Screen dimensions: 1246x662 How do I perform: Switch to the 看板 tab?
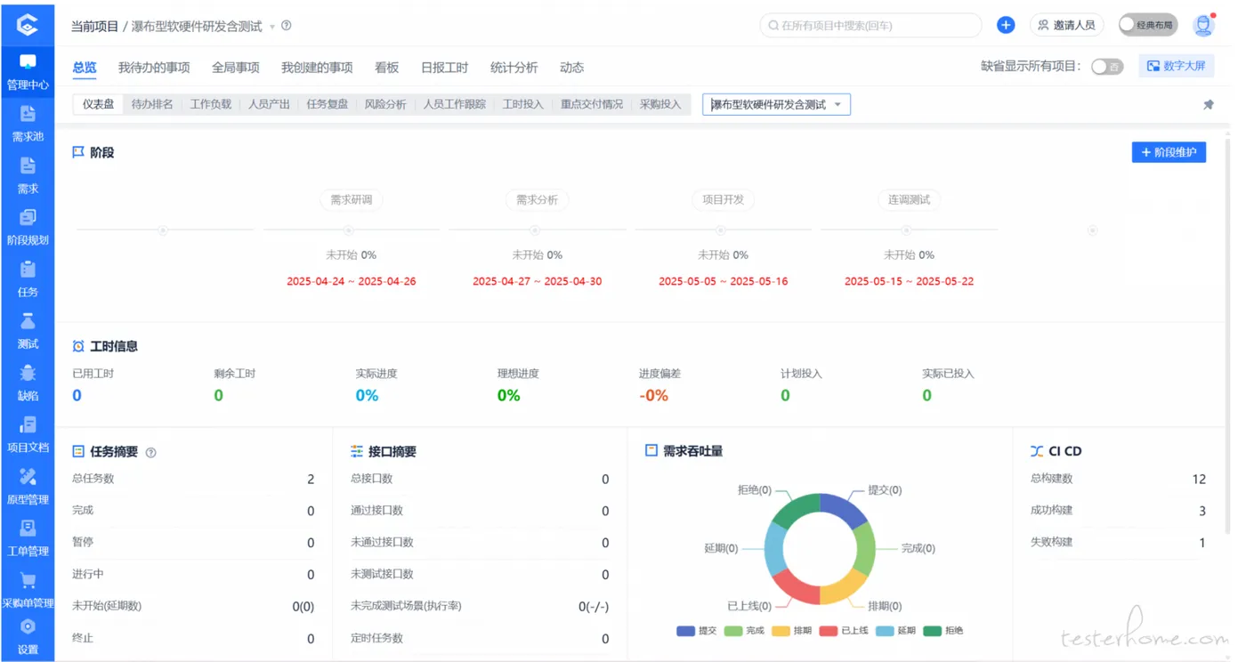(386, 68)
